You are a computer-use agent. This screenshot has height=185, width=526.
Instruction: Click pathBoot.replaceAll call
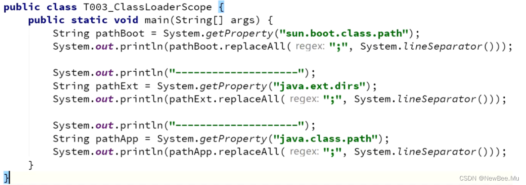click(x=230, y=47)
